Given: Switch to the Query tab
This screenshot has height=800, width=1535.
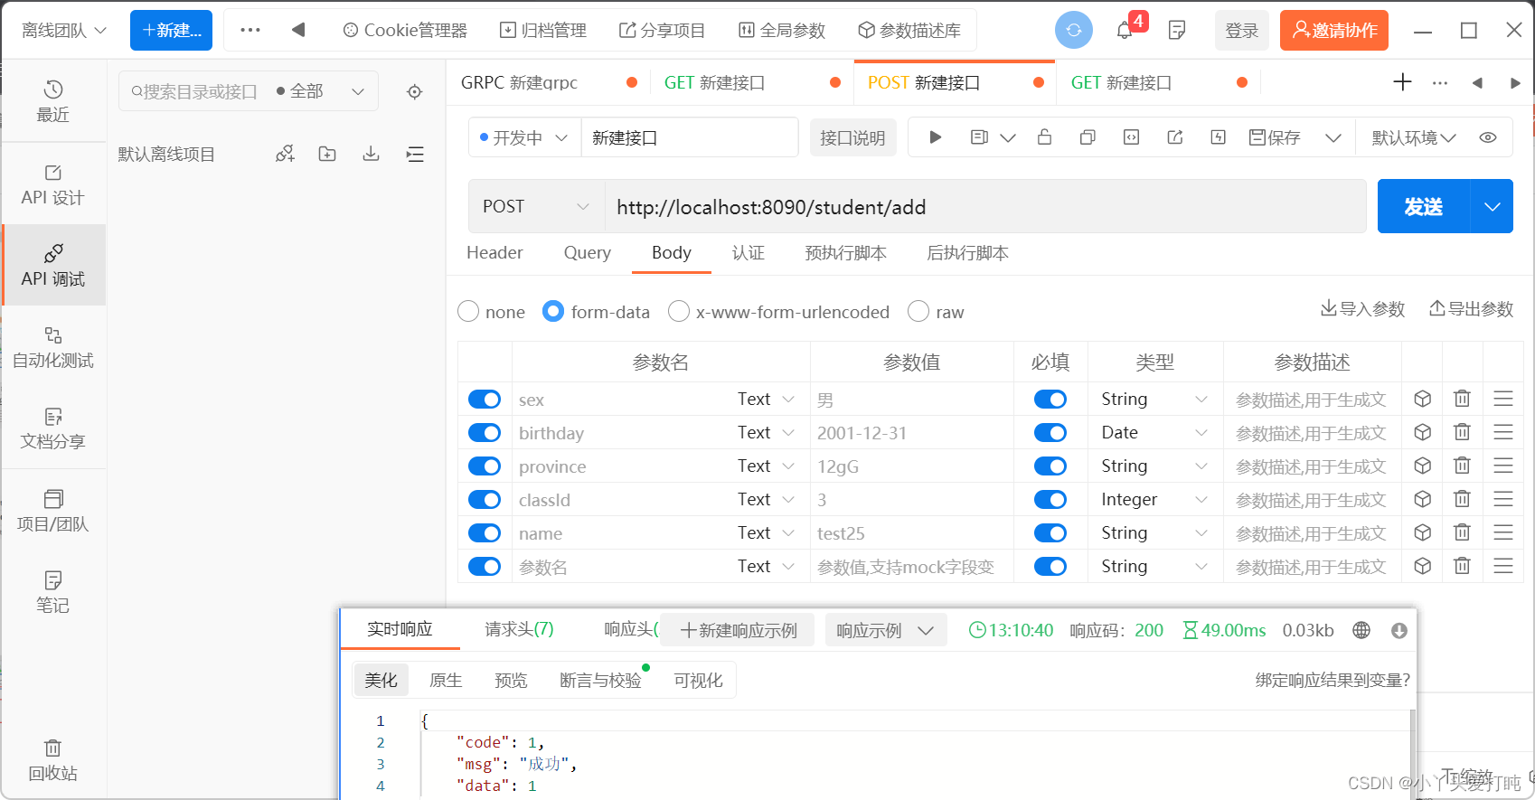Looking at the screenshot, I should [588, 253].
